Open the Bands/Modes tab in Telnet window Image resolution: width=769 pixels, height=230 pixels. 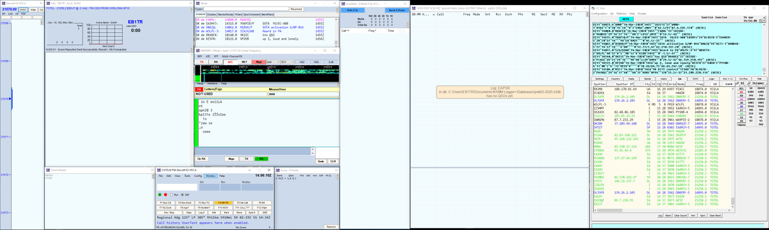coord(226,15)
